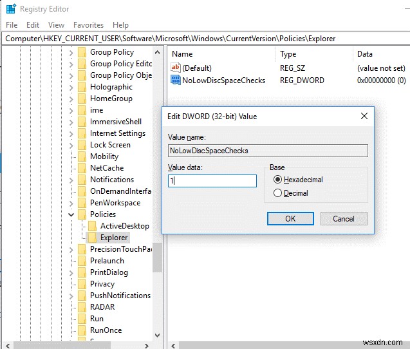Click the Run folder icon

(x=82, y=319)
